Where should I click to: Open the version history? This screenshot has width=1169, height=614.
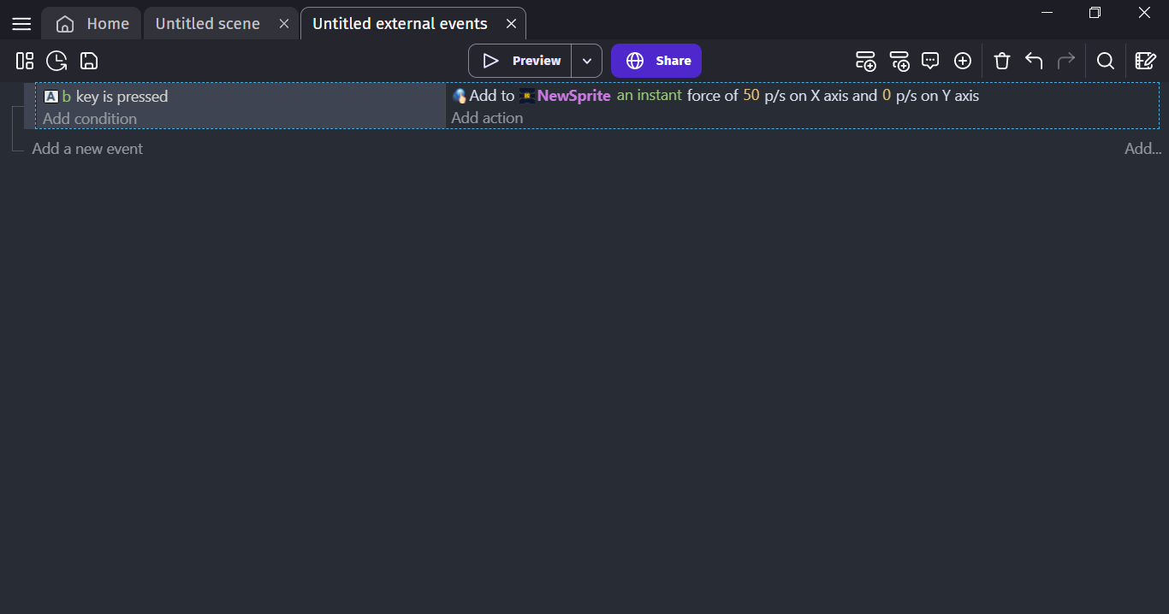click(56, 61)
